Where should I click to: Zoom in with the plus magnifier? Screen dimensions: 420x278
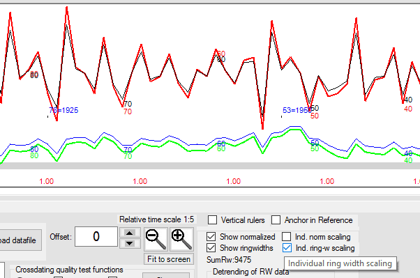(181, 239)
